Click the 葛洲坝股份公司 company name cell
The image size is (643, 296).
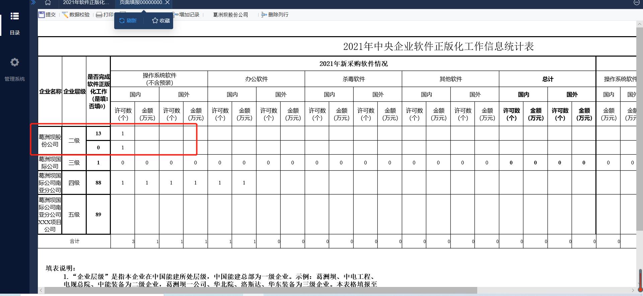50,141
